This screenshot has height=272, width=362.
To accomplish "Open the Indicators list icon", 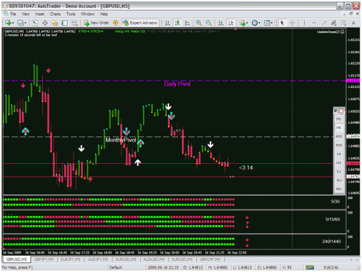I will click(x=242, y=23).
